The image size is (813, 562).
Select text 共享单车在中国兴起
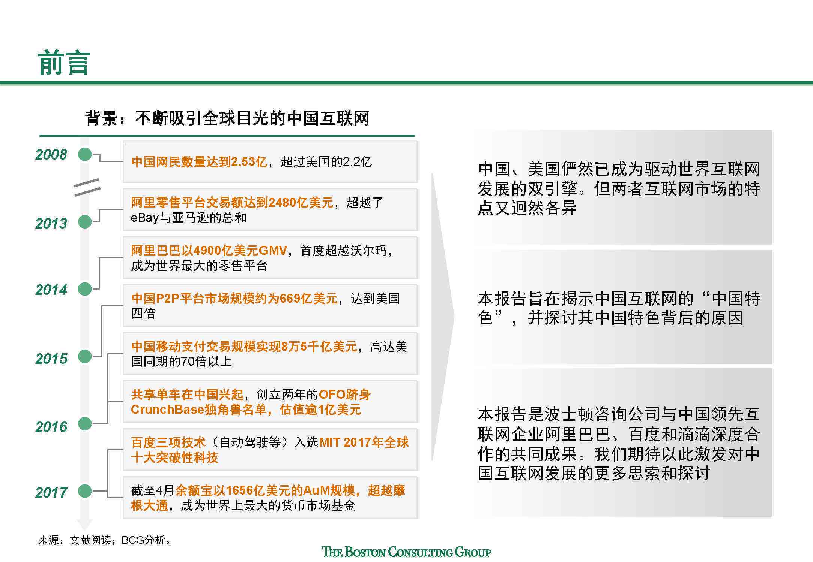[x=187, y=394]
